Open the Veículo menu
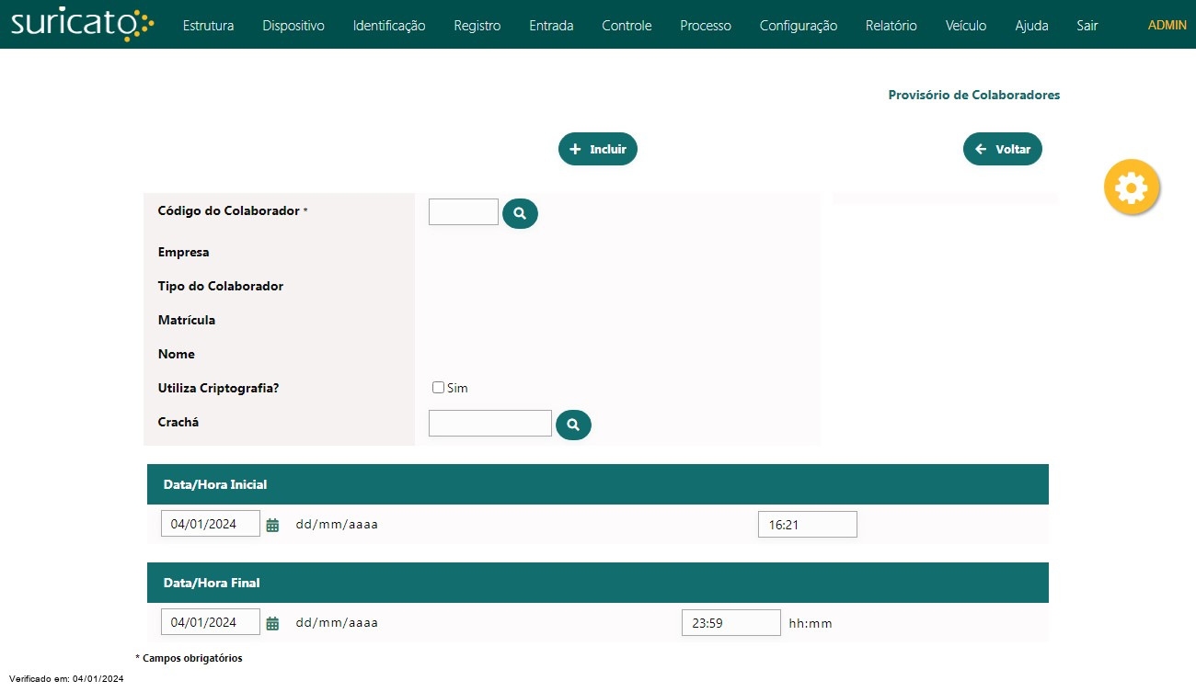Viewport: 1196px width, 692px height. click(x=966, y=26)
